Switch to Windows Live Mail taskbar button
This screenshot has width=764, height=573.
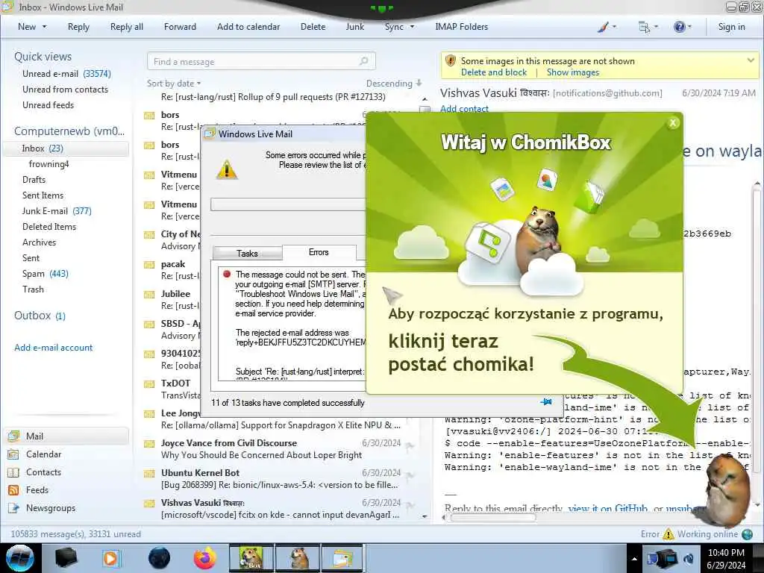tap(342, 558)
